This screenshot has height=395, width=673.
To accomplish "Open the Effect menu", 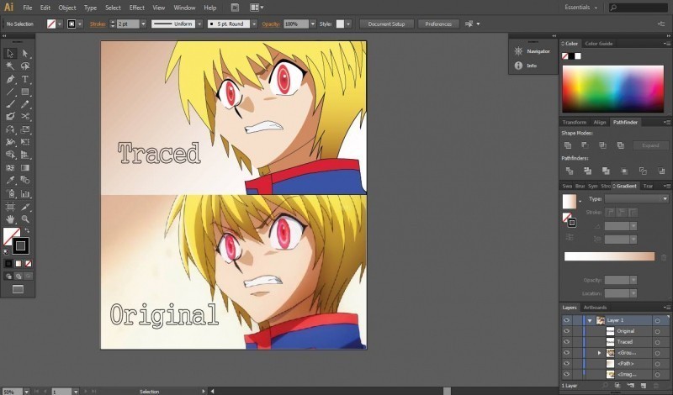I will (x=137, y=8).
